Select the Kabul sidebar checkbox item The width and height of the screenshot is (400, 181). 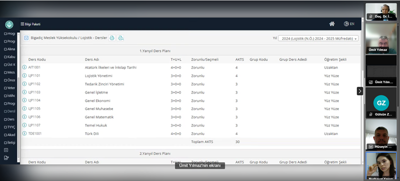(9, 57)
